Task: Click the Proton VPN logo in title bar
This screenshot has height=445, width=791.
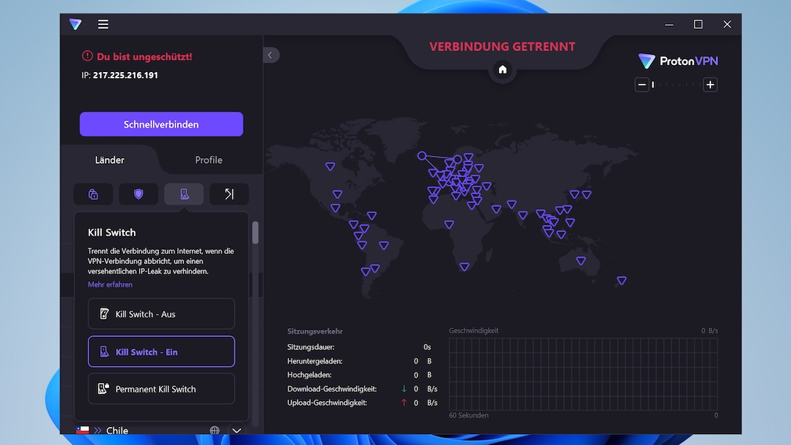Action: tap(76, 24)
